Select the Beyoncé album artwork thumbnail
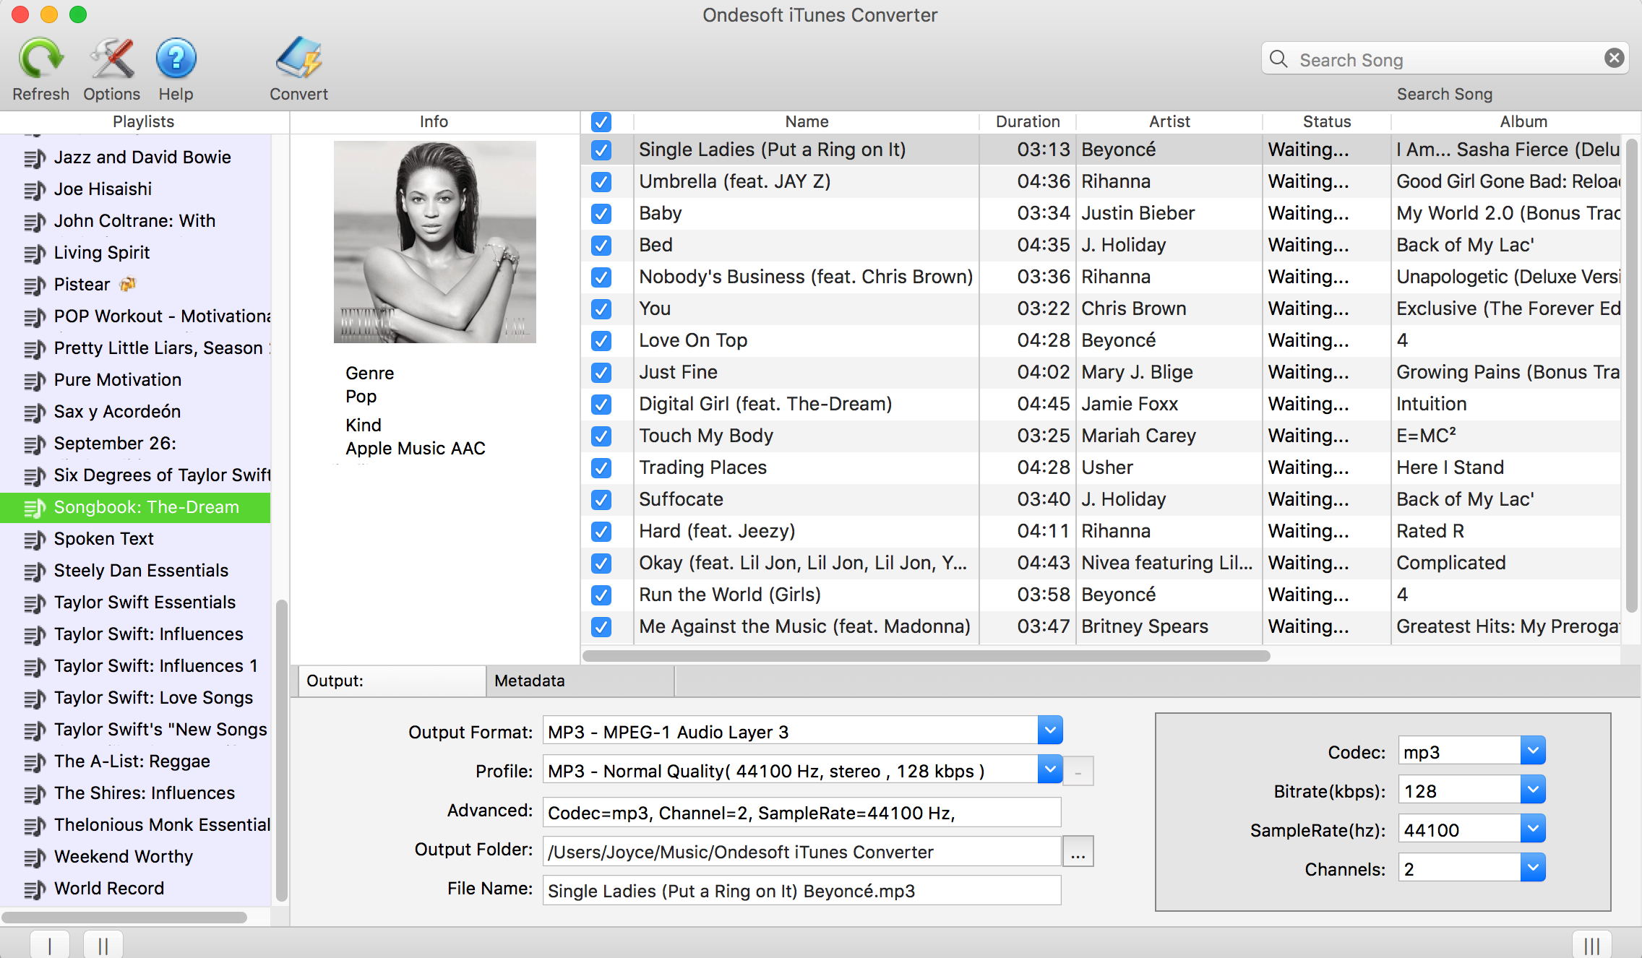This screenshot has width=1642, height=958. 434,243
